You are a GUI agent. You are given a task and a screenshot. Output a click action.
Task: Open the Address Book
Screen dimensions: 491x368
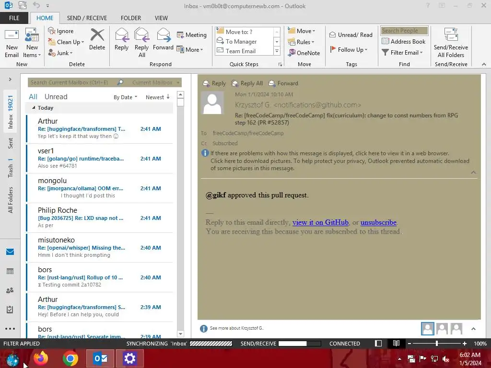(404, 41)
